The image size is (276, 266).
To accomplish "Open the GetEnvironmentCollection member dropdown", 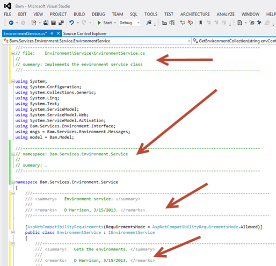I will click(234, 41).
